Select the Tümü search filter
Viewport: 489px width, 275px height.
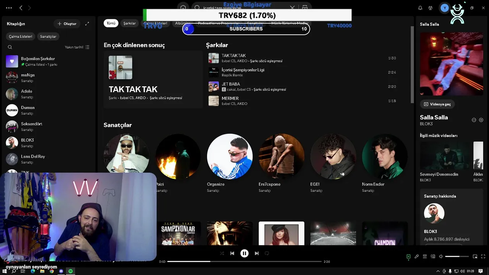click(111, 23)
